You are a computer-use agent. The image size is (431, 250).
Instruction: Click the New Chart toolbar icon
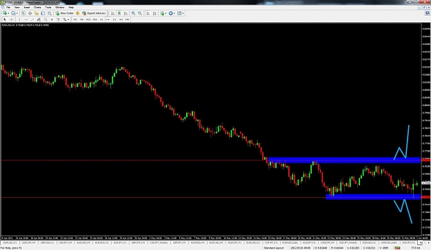pyautogui.click(x=5, y=13)
